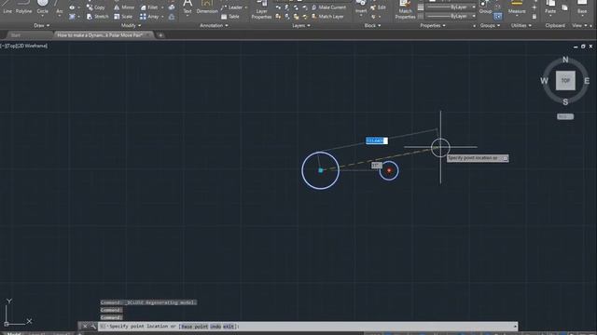Click the command line input field
Image resolution: width=597 pixels, height=335 pixels.
pyautogui.click(x=308, y=327)
